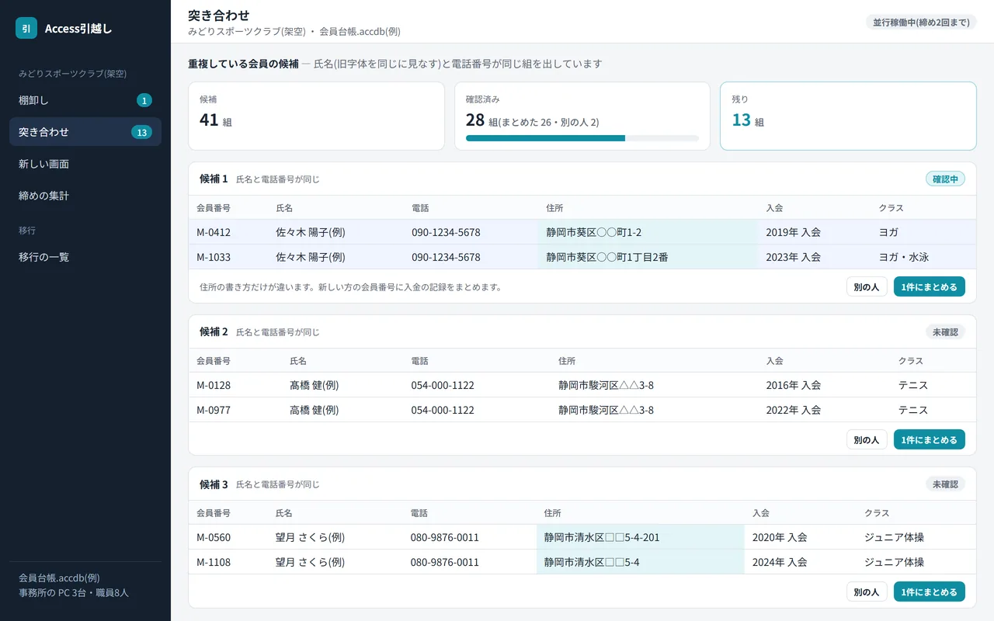Viewport: 994px width, 621px height.
Task: Click phone 090-1234-5678 in row M-1033
Action: [446, 257]
